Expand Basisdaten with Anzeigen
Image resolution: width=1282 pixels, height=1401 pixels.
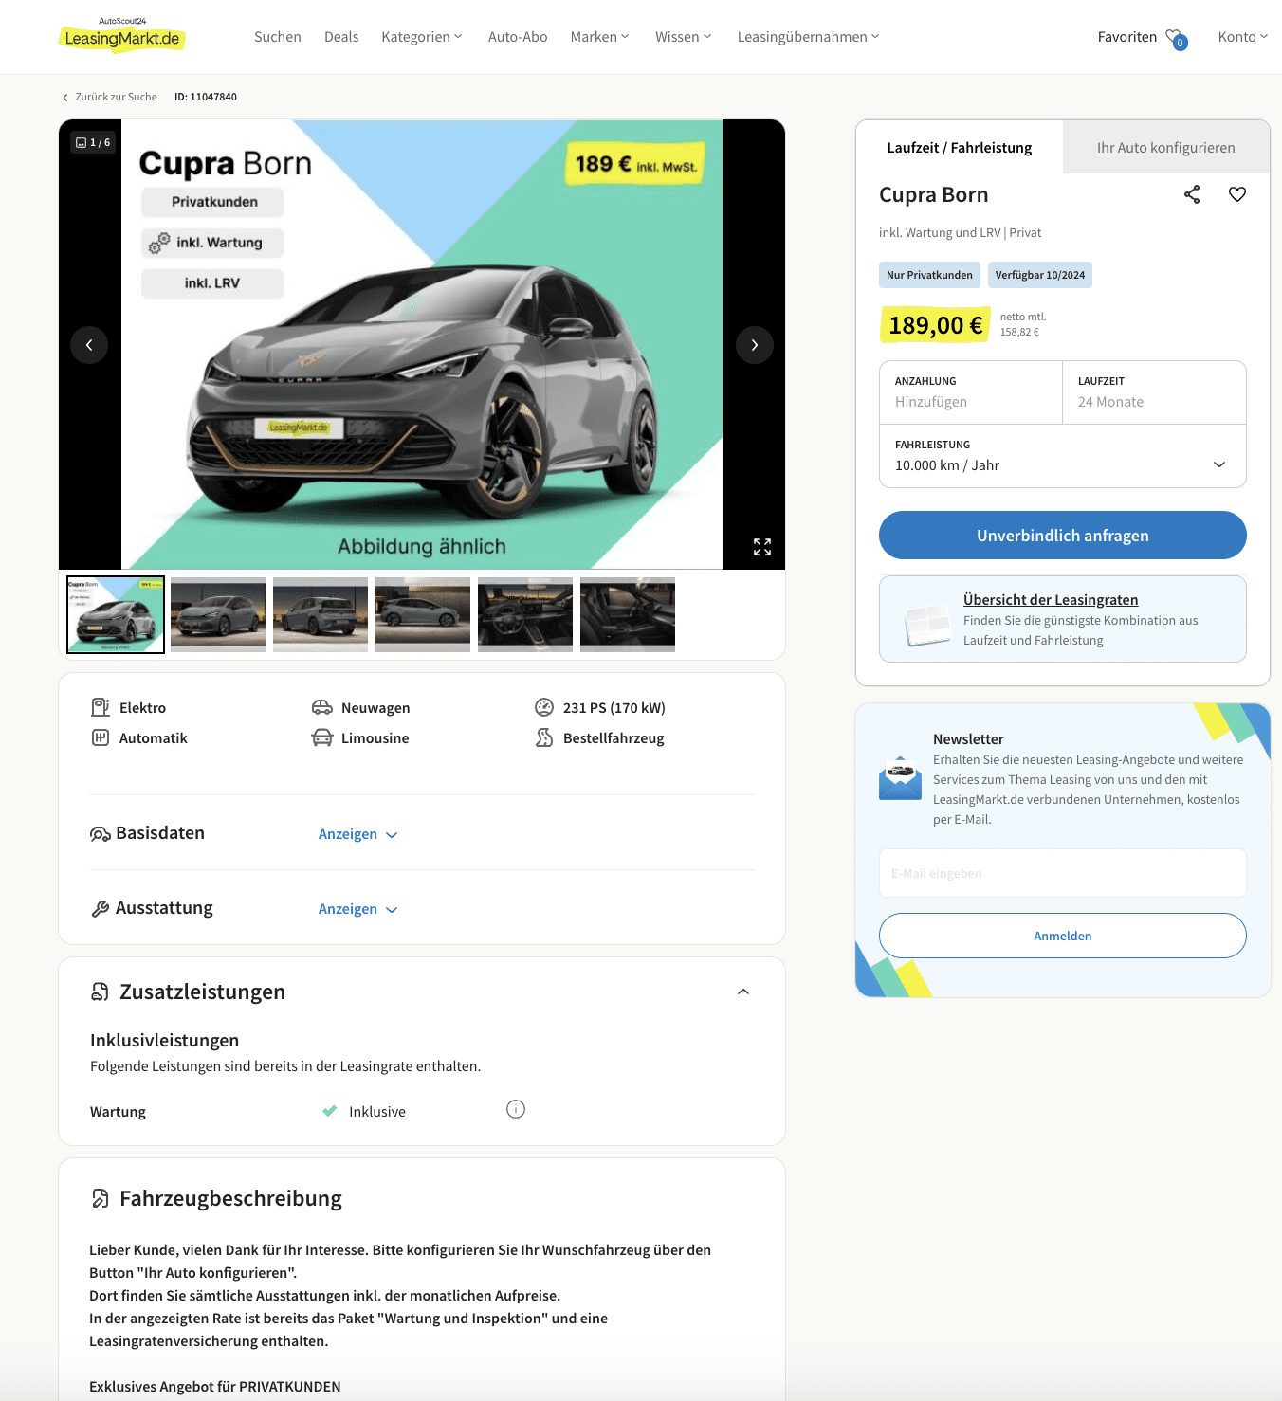357,834
